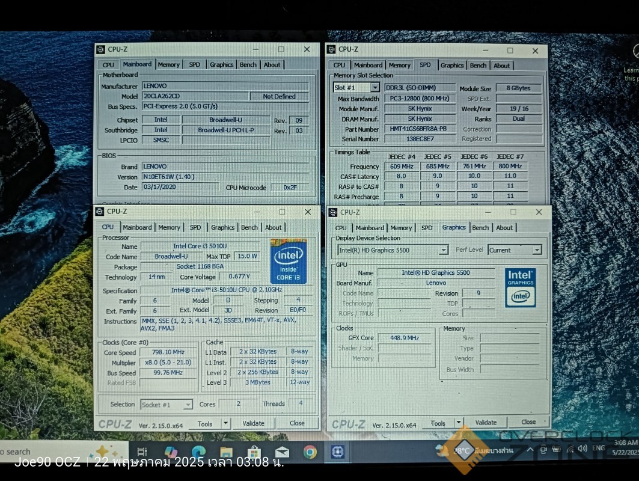Click the Close button in the Processor window
Screen dimensions: 639x481
pyautogui.click(x=297, y=423)
